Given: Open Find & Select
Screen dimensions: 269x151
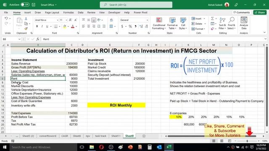Looking at the screenshot, I should 232,23.
